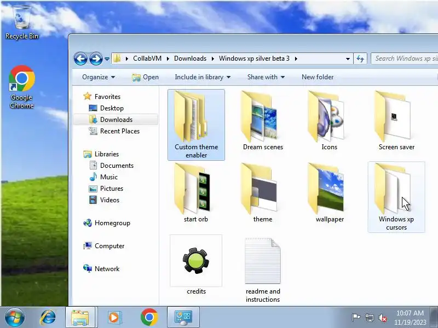
Task: Click Windows xp silver beta 3 breadcrumb
Action: (x=254, y=58)
